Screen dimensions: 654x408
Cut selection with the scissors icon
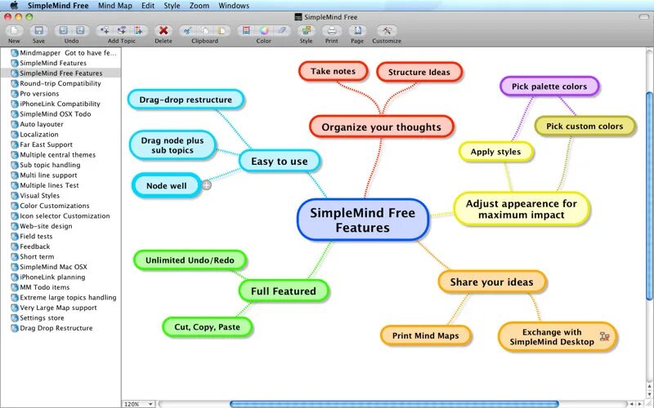coord(188,30)
